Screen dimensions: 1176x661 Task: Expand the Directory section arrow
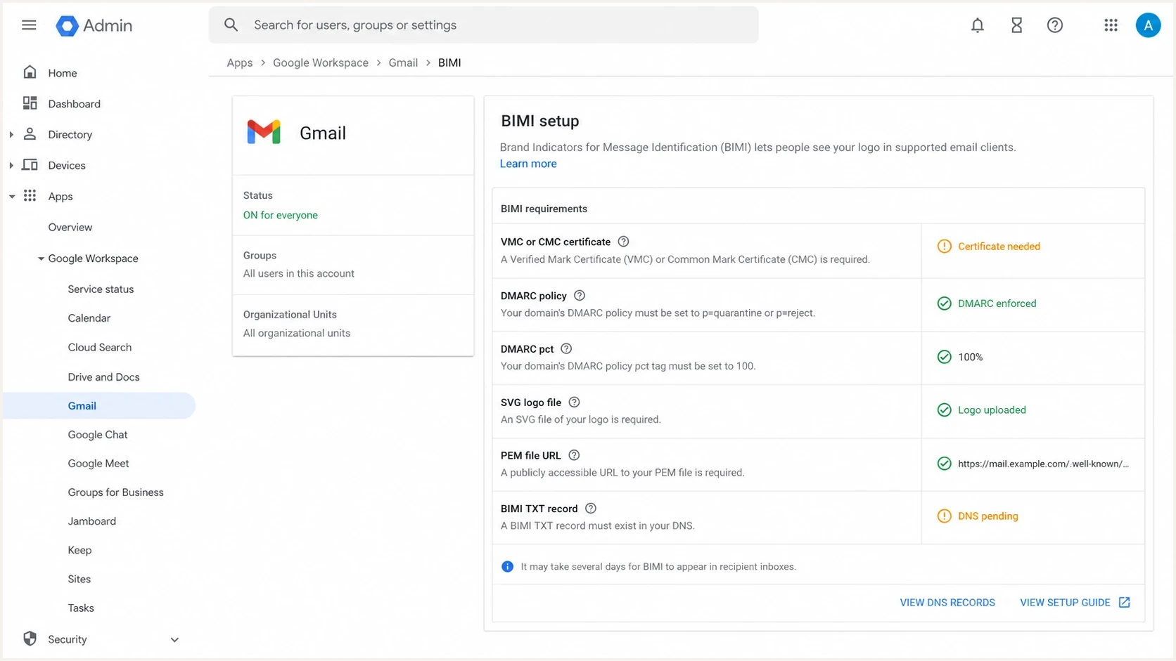[x=11, y=134]
